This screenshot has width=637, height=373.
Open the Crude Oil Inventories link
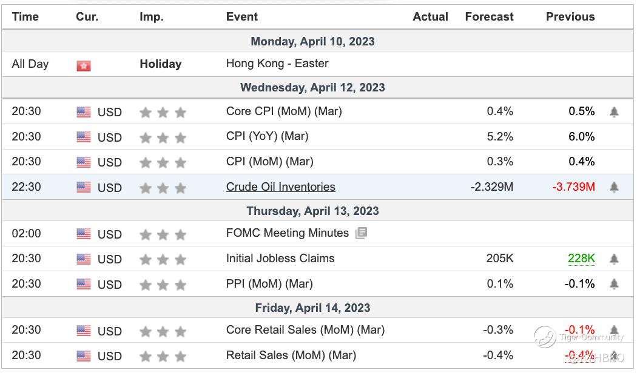click(x=280, y=187)
